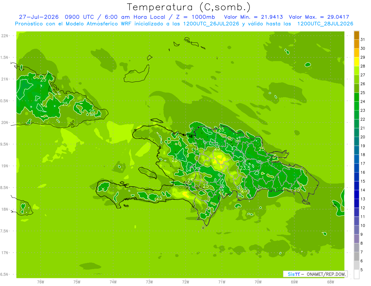Click the "5" value on the color scale
Screen dimensions: 371x286
click(362, 270)
